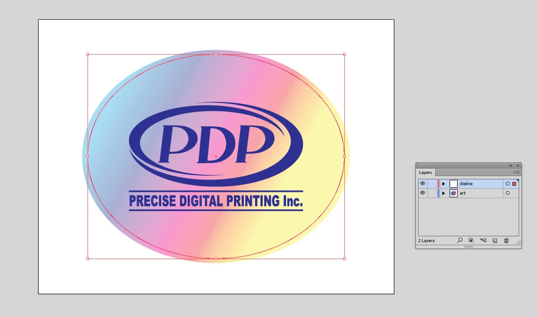Select the dieline layer name
Viewport: 538px width, 317px height.
pos(466,184)
